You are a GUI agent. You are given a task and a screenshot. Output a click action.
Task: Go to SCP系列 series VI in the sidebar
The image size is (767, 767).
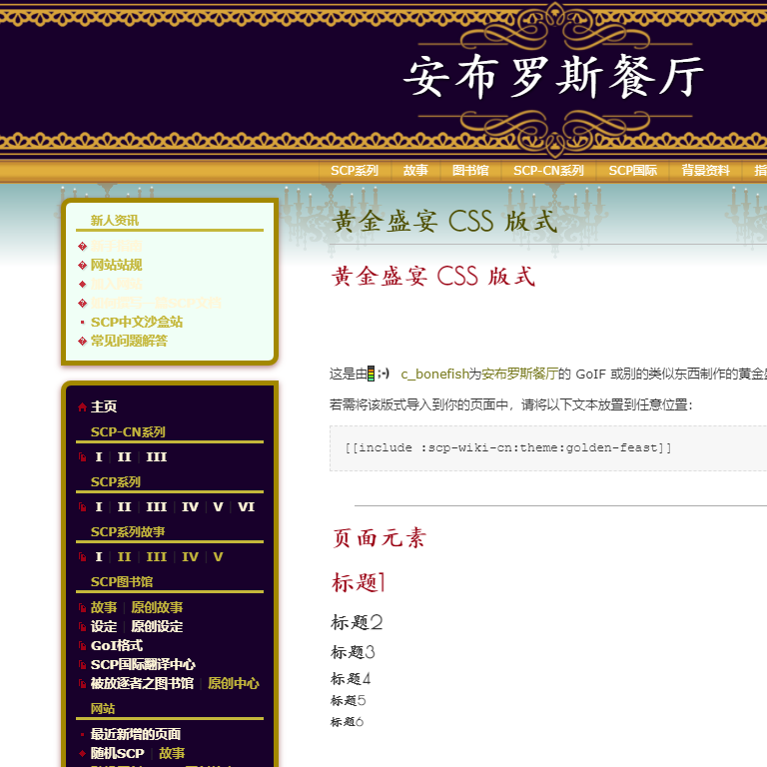(246, 507)
